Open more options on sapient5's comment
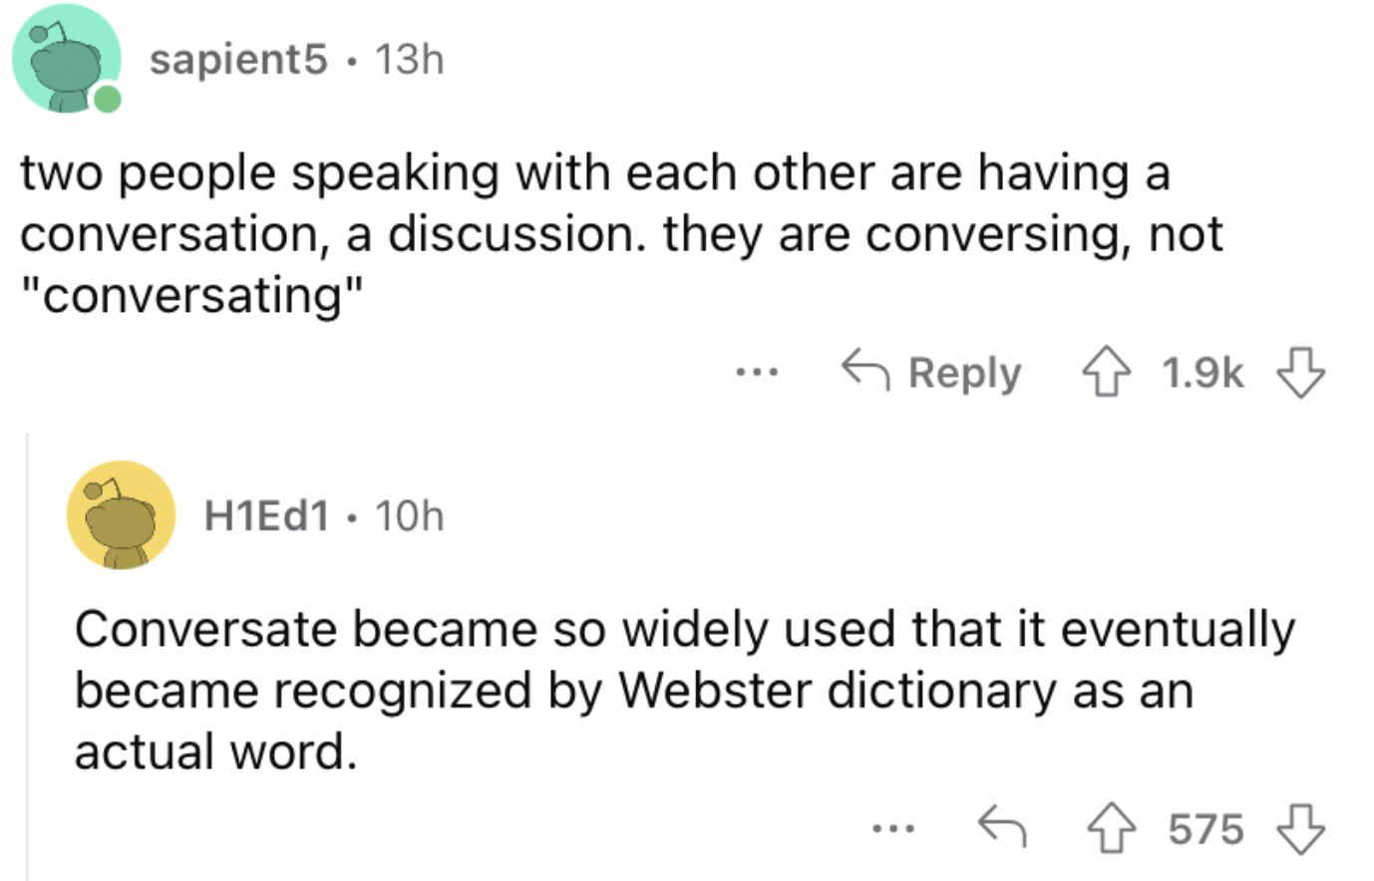The image size is (1374, 881). pos(756,374)
